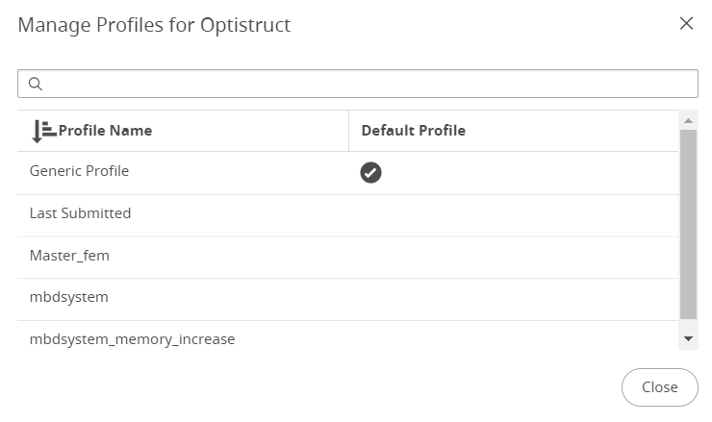
Task: Pick the mbdsystem profile entry
Action: pos(69,298)
